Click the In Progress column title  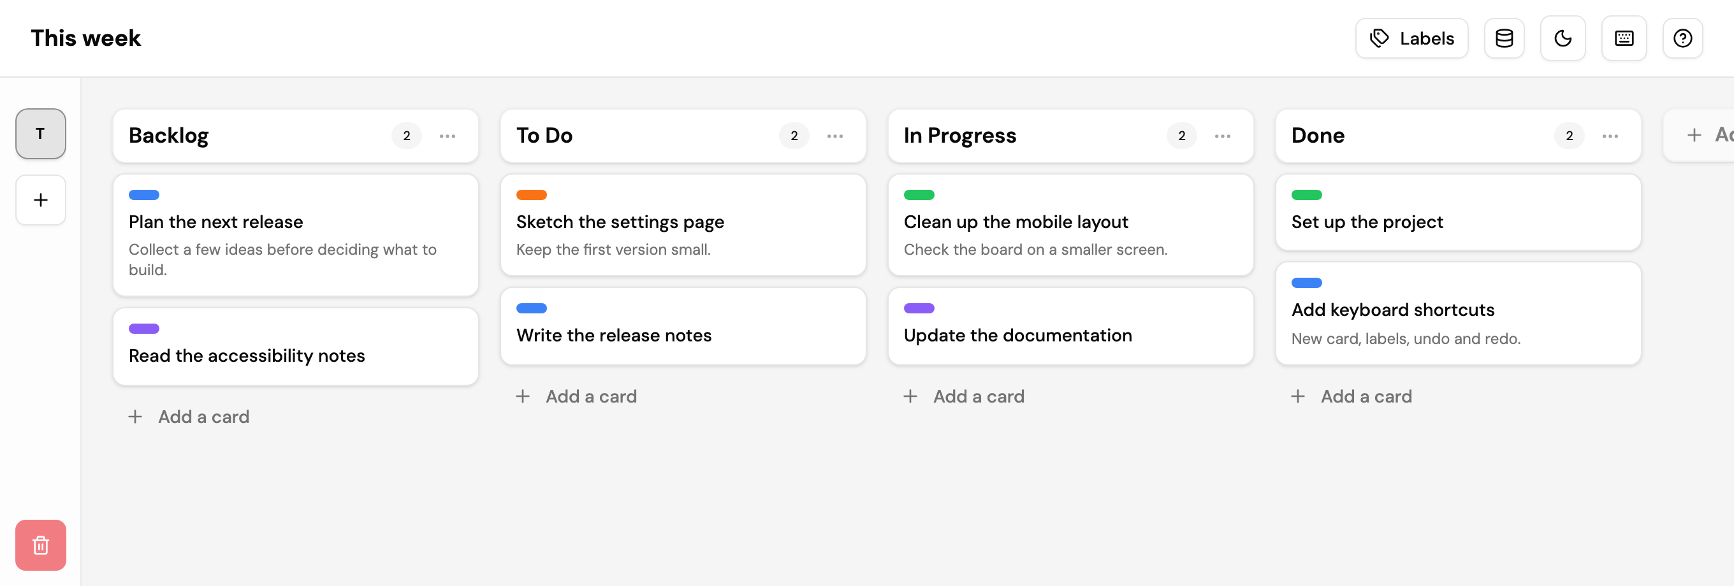pyautogui.click(x=961, y=136)
